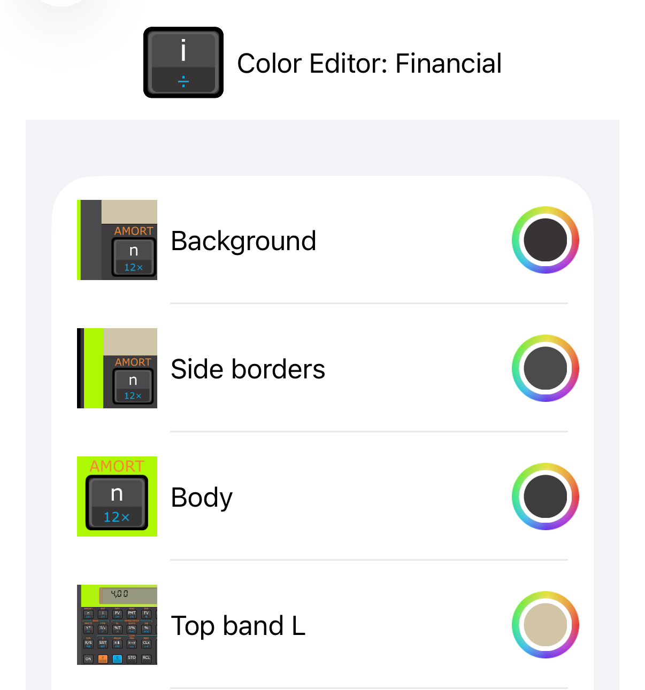645x690 pixels.
Task: Select the Background row label
Action: pos(243,241)
